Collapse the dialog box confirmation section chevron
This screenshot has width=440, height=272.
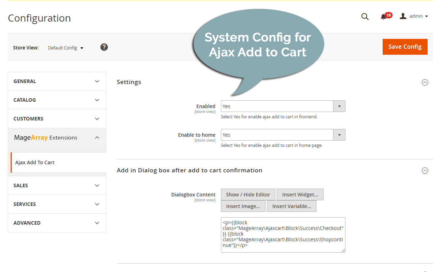click(425, 171)
